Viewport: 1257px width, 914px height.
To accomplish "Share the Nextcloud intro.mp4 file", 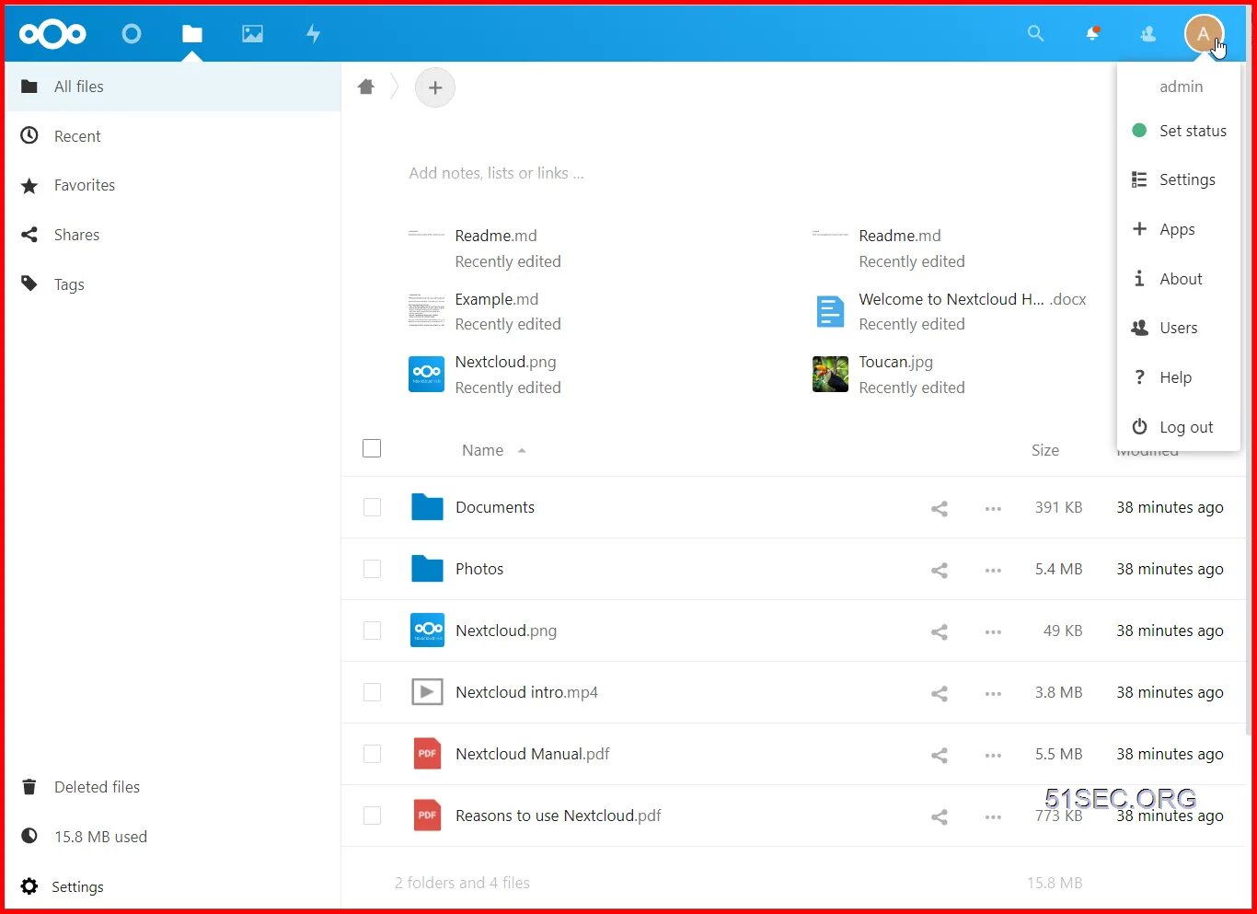I will 939,693.
